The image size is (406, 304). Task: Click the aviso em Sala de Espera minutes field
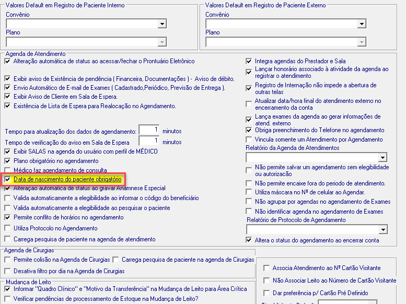pyautogui.click(x=149, y=141)
